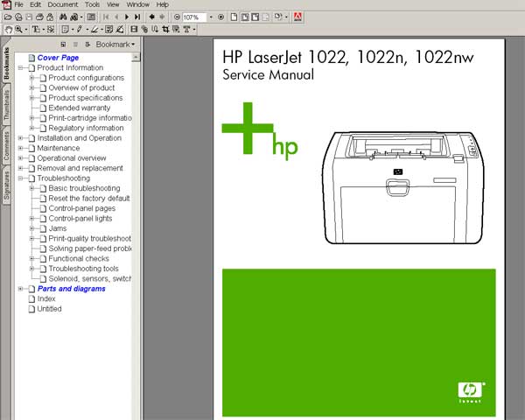Select the Fit Width view
Viewport: 525px width, 420px height.
(255, 17)
